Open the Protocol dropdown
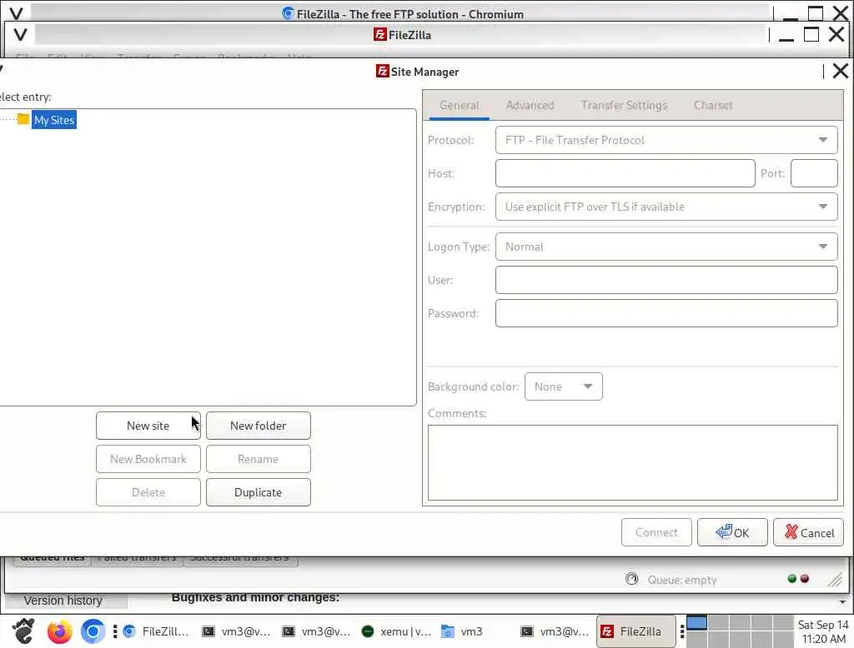 666,141
